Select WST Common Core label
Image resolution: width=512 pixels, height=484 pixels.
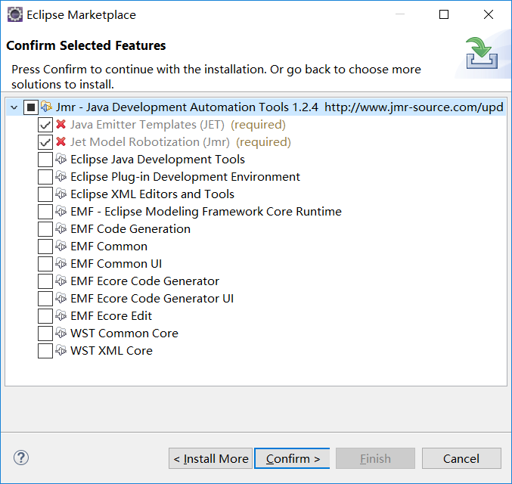125,333
